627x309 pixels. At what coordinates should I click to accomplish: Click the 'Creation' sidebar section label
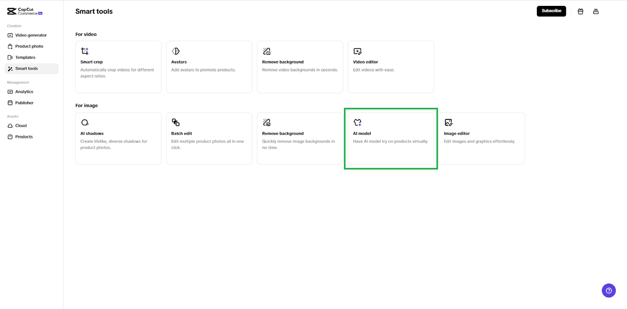[x=14, y=26]
